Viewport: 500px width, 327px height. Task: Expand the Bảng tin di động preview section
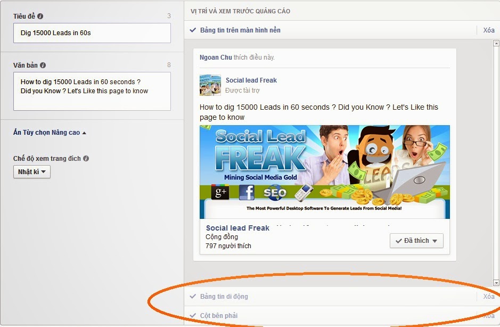tap(224, 296)
